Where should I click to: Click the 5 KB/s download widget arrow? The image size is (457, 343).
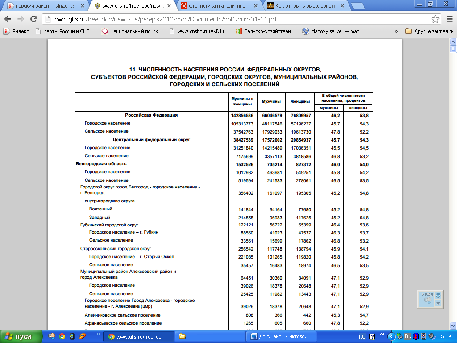[x=438, y=295]
